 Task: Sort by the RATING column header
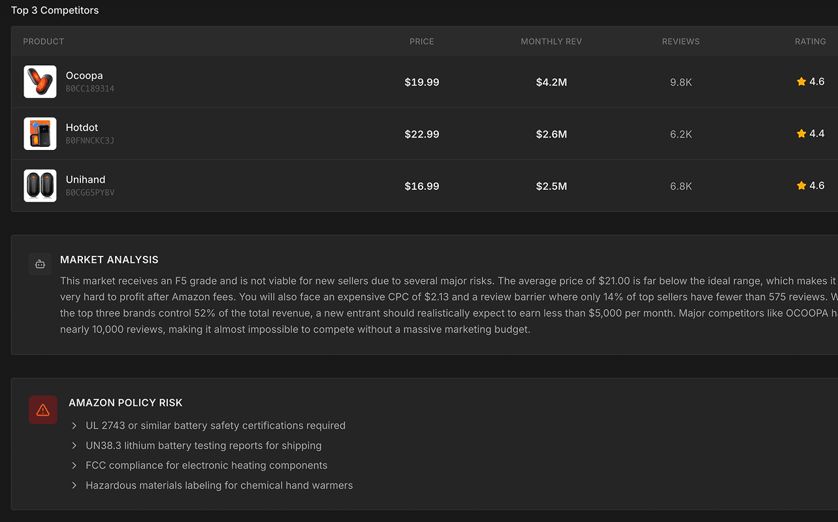811,41
